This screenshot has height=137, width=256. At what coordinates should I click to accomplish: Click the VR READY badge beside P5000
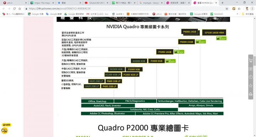point(179,52)
